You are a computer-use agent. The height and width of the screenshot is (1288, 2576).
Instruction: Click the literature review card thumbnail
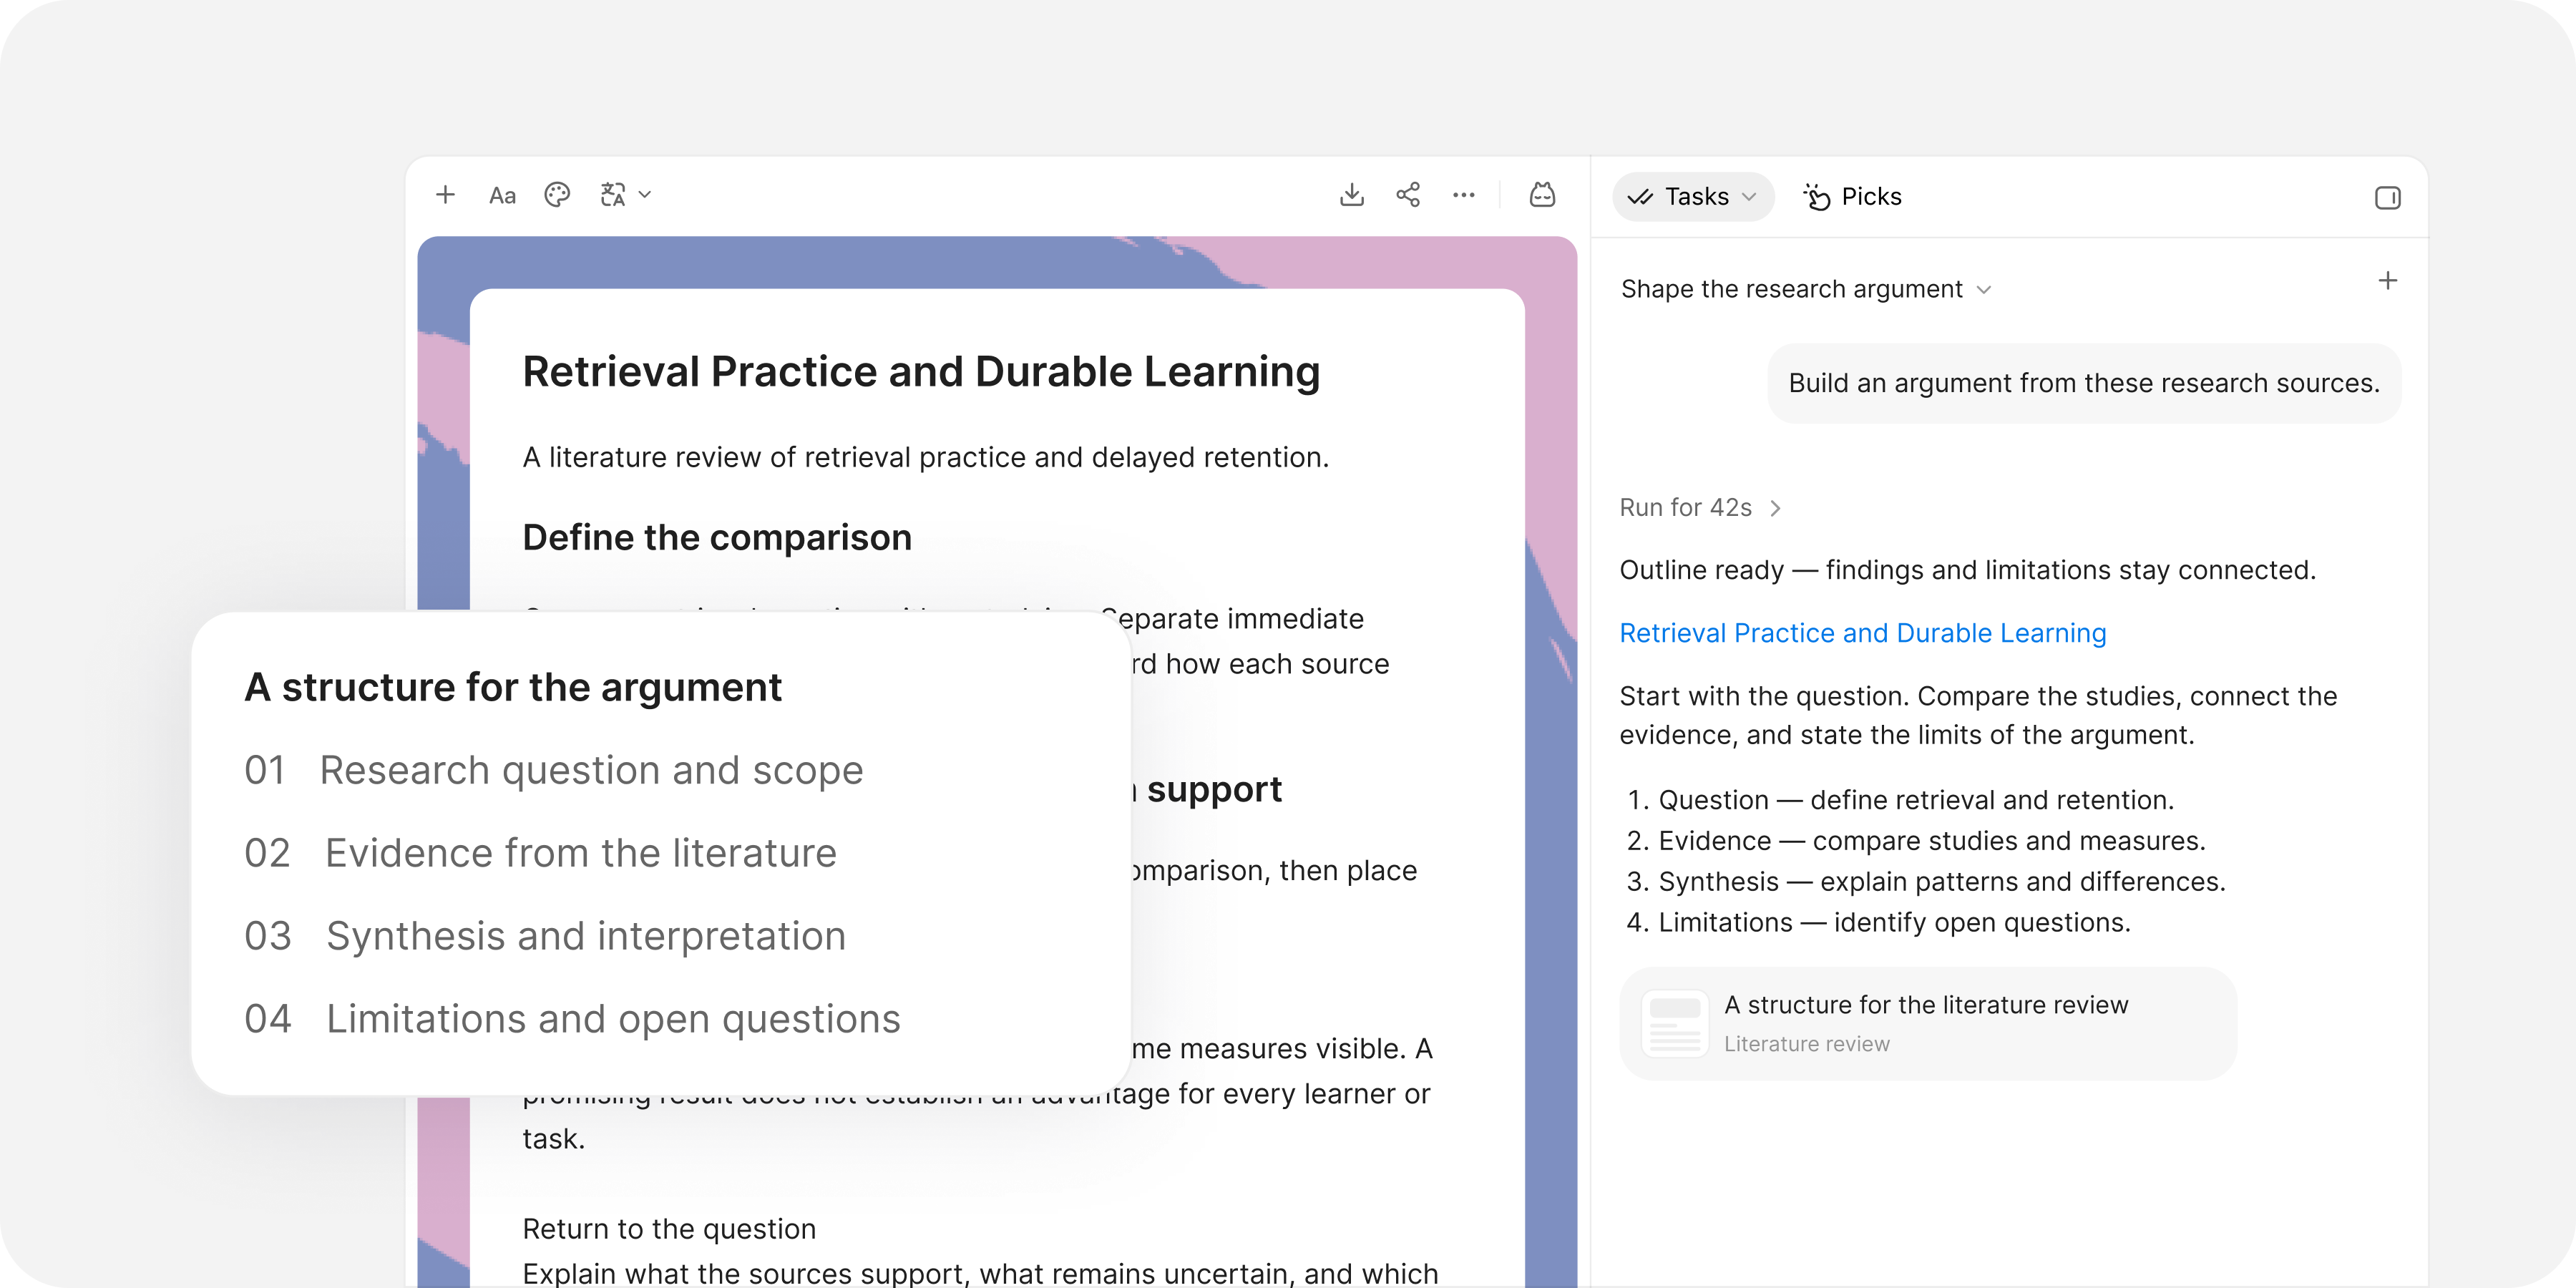(x=1674, y=1023)
